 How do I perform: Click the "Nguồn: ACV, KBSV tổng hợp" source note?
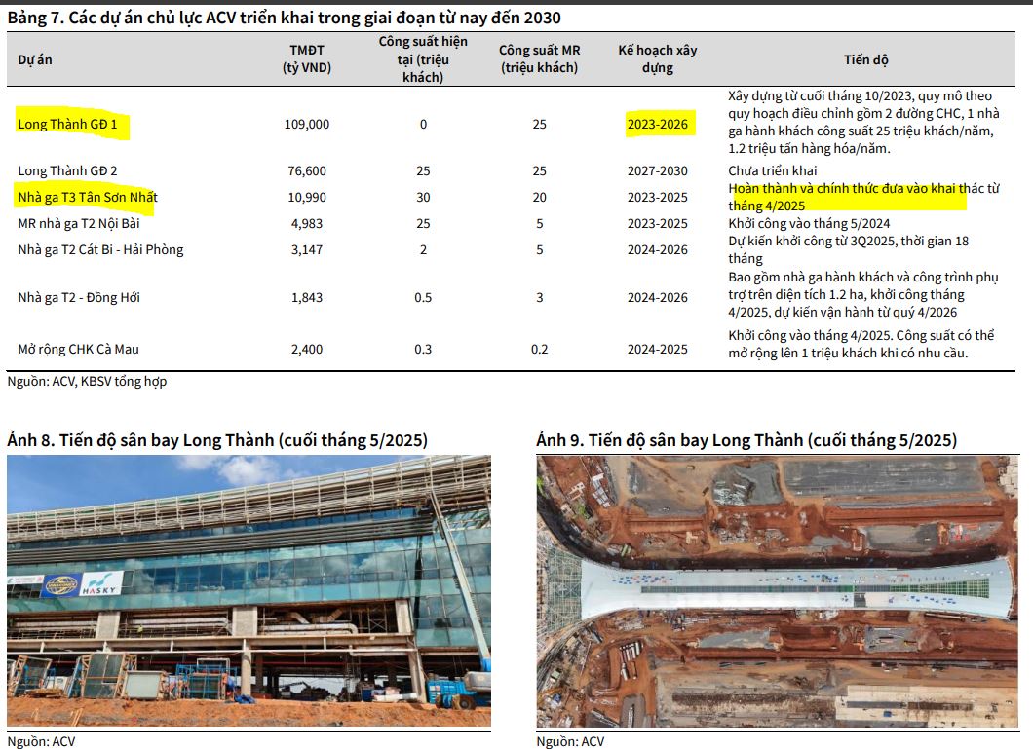click(x=87, y=381)
